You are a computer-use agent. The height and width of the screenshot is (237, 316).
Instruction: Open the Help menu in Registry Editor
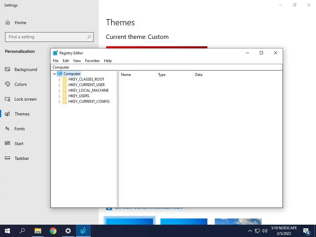pos(108,61)
